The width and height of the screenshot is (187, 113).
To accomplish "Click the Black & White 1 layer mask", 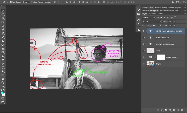I will (x=161, y=57).
